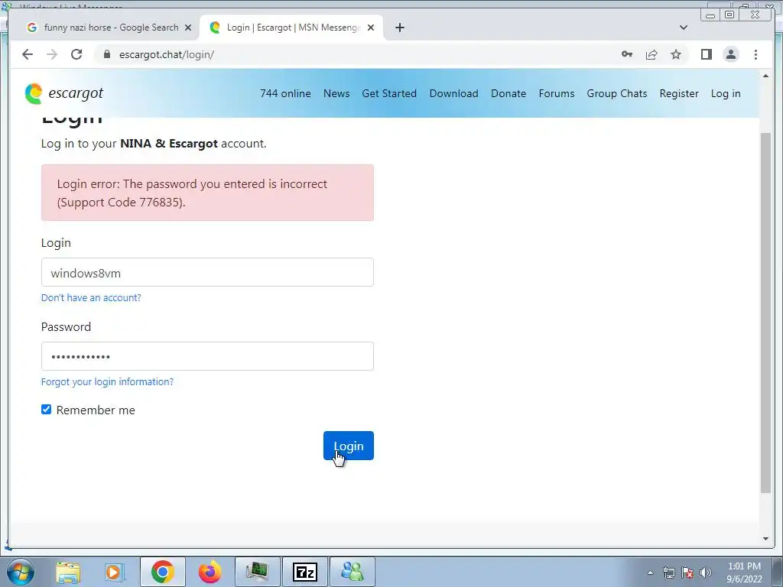
Task: Open Firefox from the taskbar
Action: click(x=210, y=572)
